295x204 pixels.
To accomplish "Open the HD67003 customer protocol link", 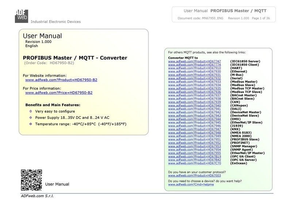I will [x=195, y=176].
